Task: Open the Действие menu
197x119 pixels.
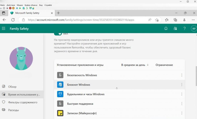Action: point(10,5)
